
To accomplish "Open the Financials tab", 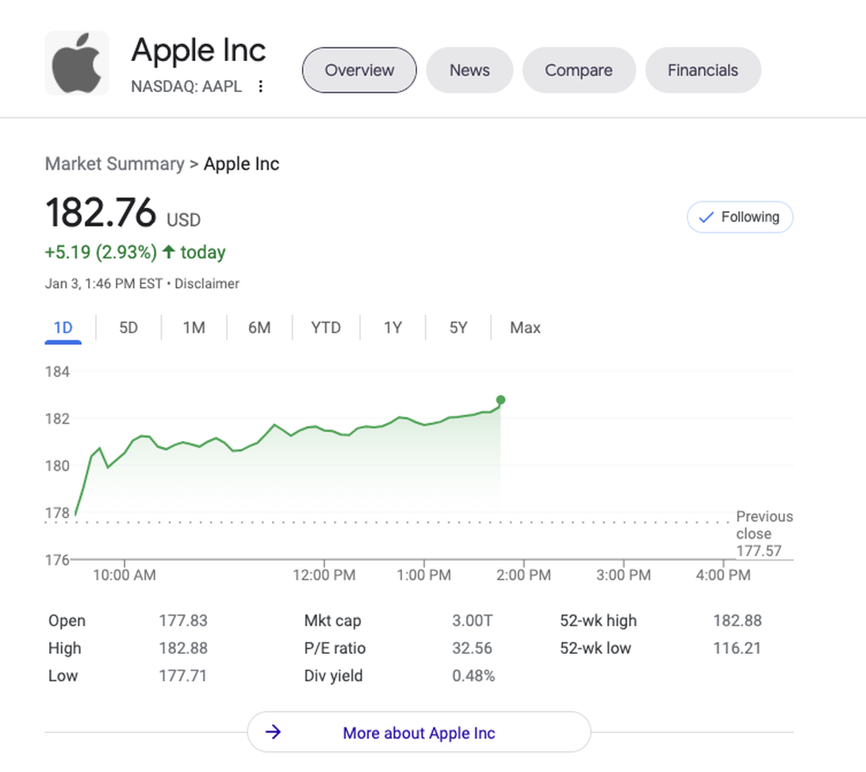I will pyautogui.click(x=703, y=70).
